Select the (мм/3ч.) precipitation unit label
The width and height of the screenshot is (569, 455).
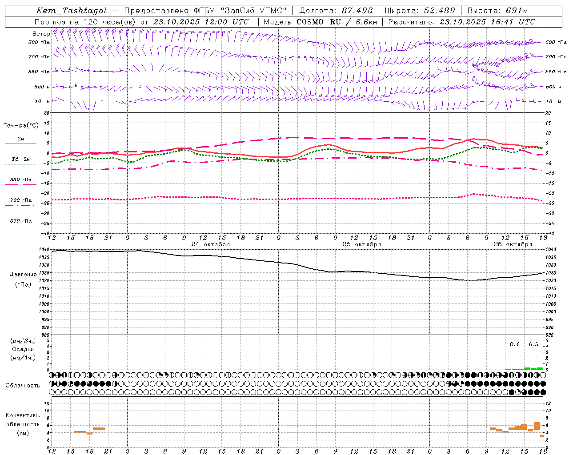point(23,341)
